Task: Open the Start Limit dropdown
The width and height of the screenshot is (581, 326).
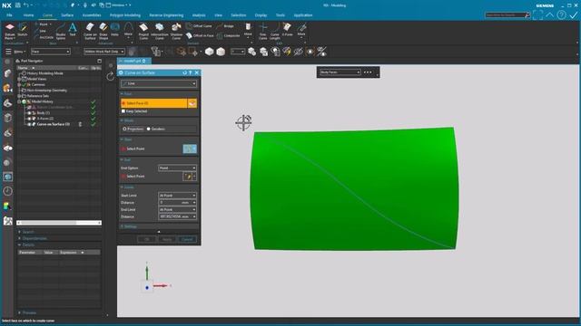Action: coord(178,196)
